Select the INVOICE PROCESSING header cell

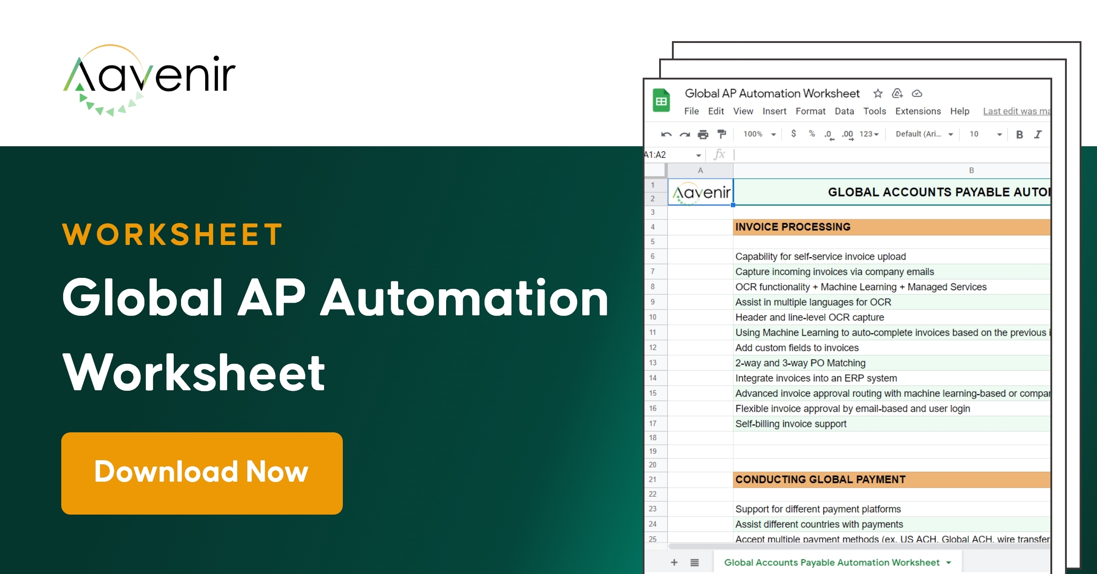click(892, 227)
